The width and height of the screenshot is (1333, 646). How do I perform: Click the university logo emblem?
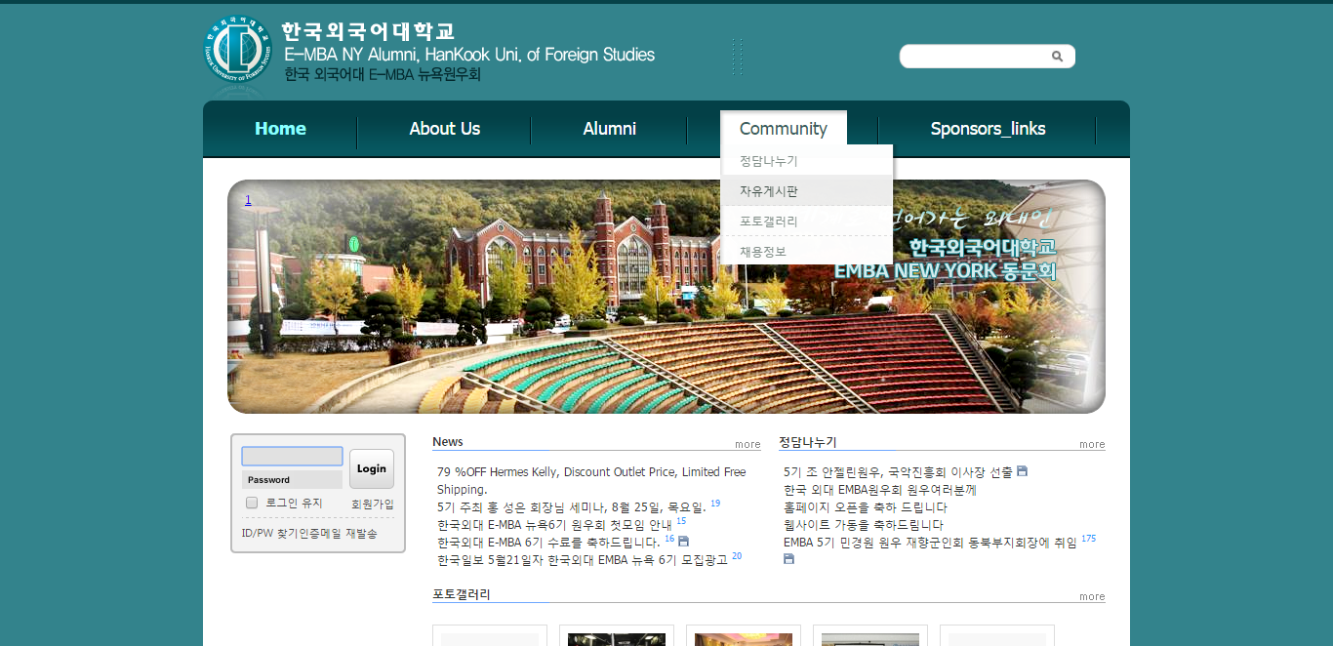(234, 49)
